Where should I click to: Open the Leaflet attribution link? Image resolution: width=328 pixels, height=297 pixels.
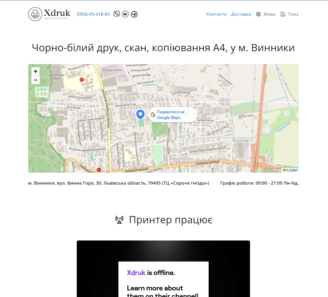(x=292, y=170)
